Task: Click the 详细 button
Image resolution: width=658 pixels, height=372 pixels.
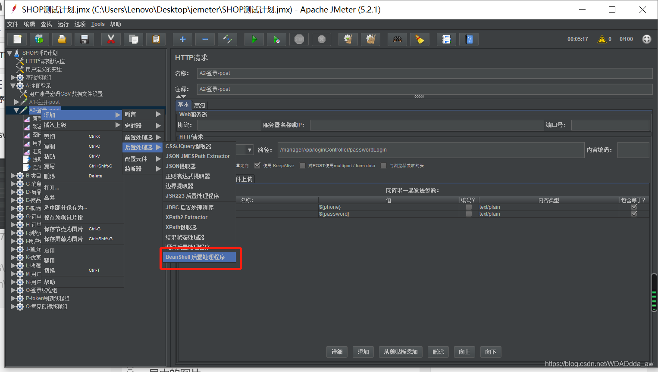Action: [337, 352]
